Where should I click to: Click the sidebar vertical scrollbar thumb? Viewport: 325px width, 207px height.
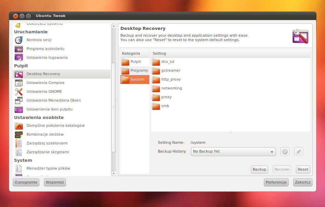114,107
